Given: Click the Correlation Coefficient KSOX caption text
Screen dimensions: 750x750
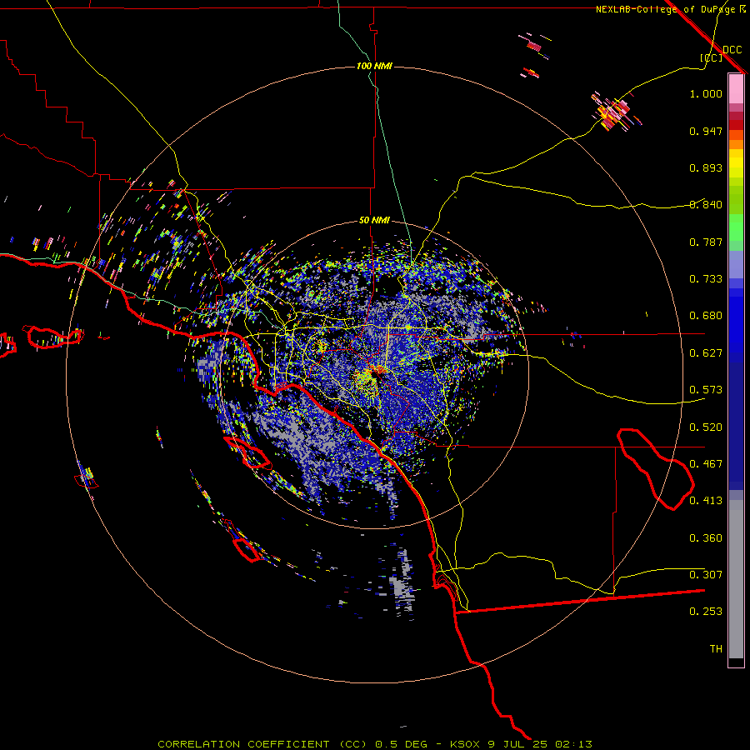Looking at the screenshot, I should [375, 744].
